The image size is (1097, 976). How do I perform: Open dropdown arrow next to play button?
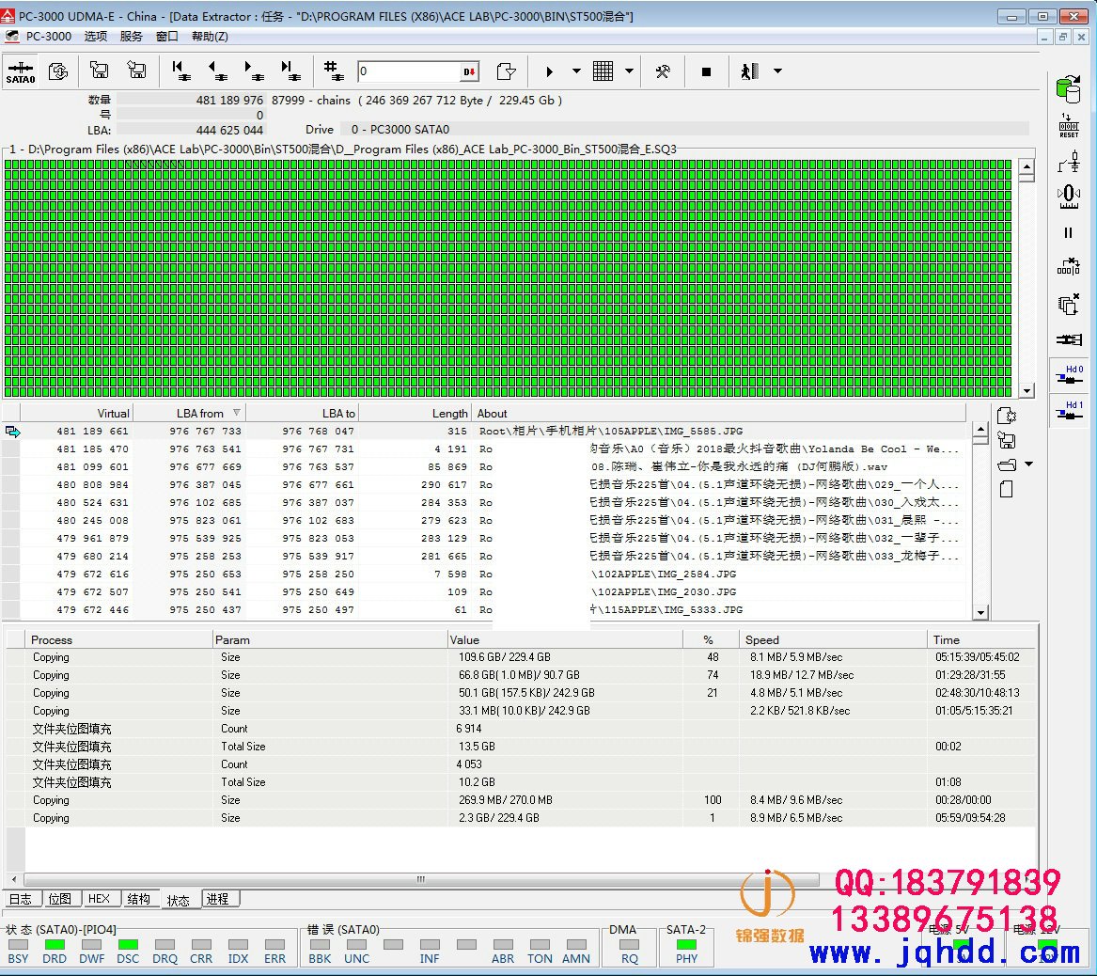coord(576,71)
